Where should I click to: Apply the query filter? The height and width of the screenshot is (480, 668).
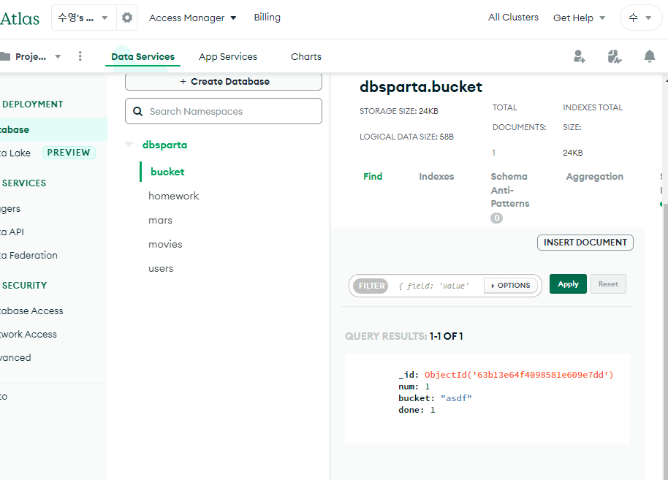(x=568, y=284)
